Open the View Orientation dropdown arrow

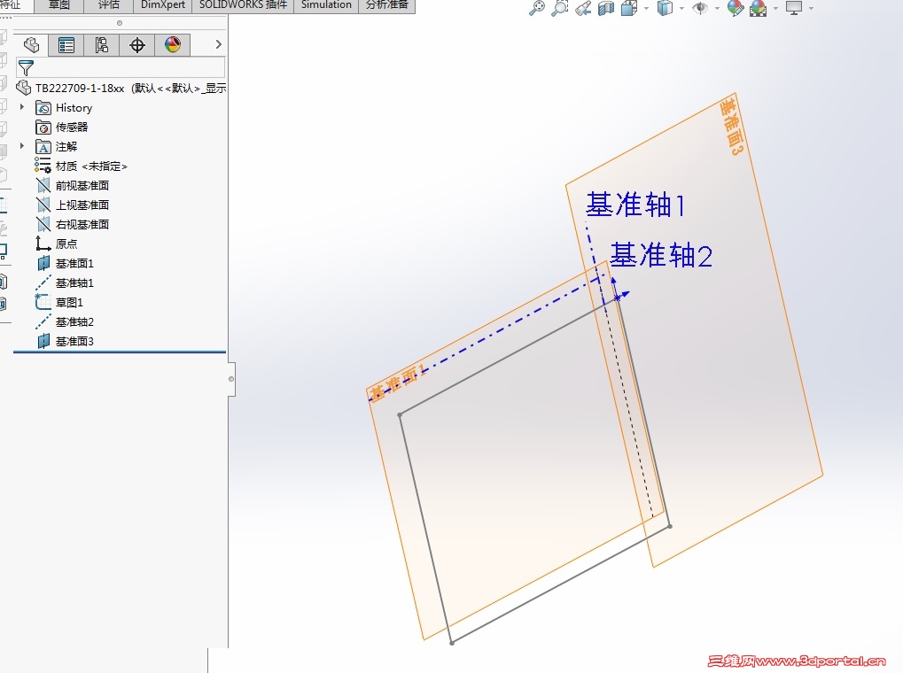(x=646, y=9)
